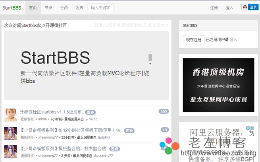Image resolution: width=260 pixels, height=162 pixels.
Task: Open the 发表 nav item
Action: [79, 8]
